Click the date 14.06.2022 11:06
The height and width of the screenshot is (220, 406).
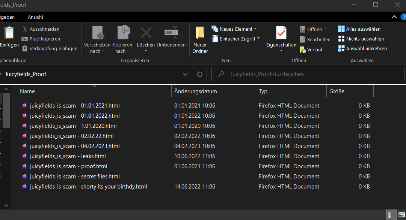[195, 186]
